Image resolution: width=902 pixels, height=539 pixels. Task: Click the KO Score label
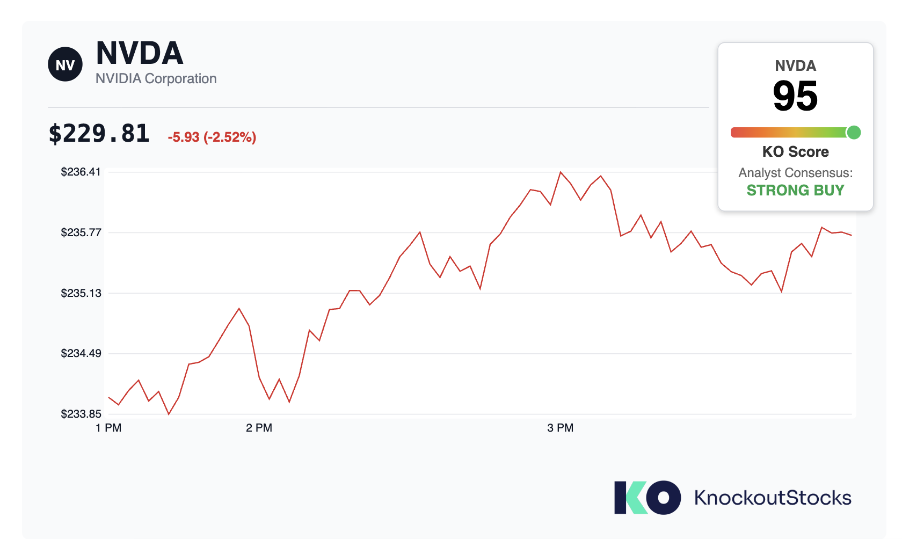pyautogui.click(x=796, y=152)
